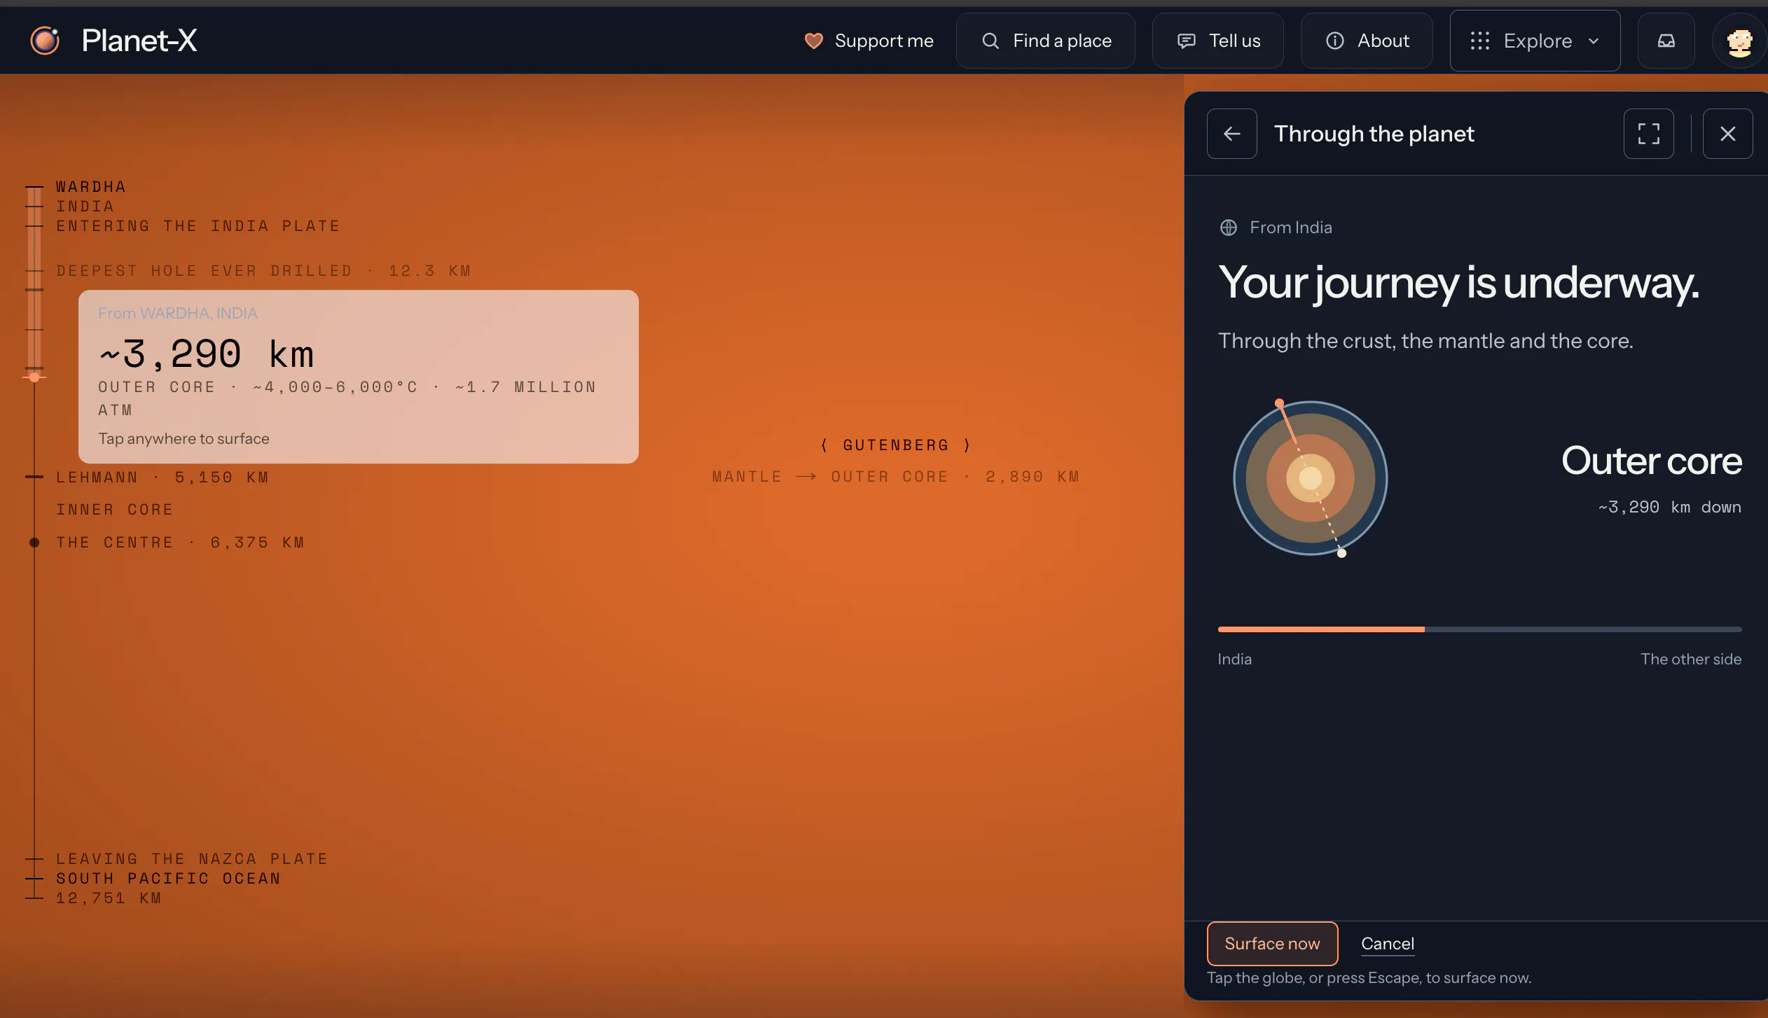
Task: Click the Cancel link
Action: [x=1388, y=944]
